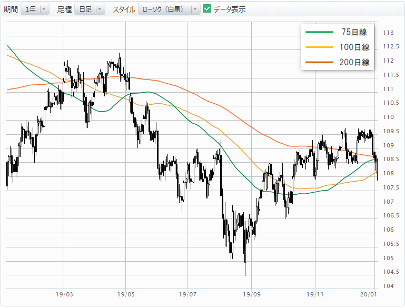Expand the スタイル dropdown showing ローソク（白黒）
Screen dimensions: 405x308
pos(169,9)
